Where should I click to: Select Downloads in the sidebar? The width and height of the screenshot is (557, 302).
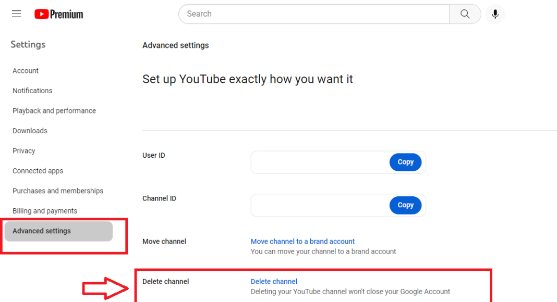30,131
